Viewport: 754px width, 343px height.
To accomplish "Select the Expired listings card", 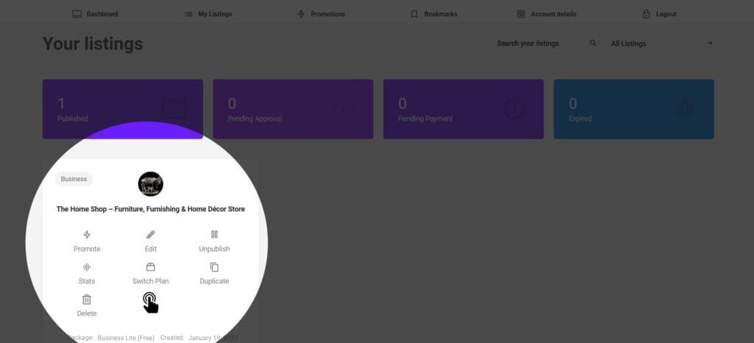I will 633,109.
